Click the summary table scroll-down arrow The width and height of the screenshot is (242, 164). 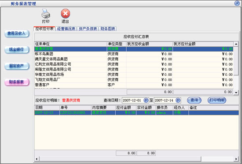click(x=236, y=93)
